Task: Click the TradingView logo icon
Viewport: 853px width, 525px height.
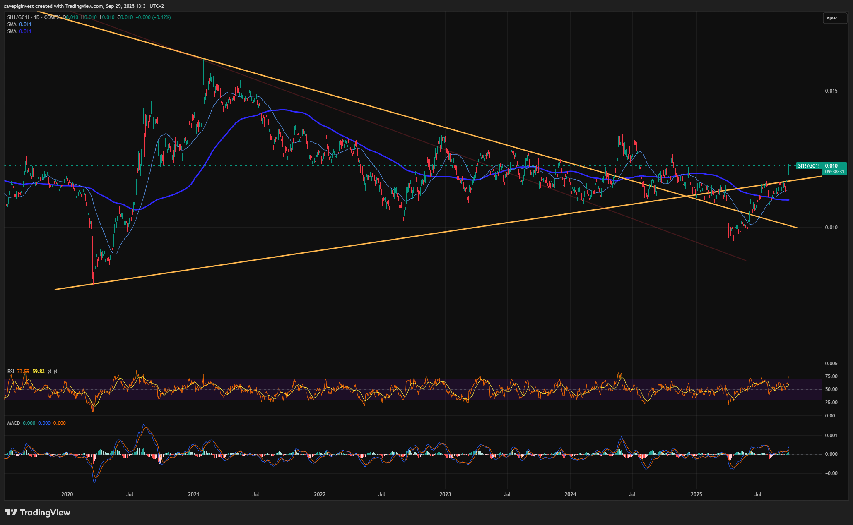Action: point(11,513)
